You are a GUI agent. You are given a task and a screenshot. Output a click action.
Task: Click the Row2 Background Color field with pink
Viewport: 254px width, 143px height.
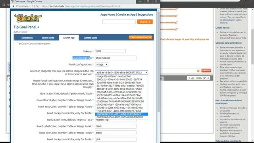[x=115, y=139]
